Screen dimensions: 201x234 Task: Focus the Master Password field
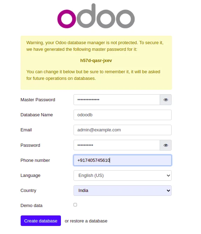click(117, 100)
